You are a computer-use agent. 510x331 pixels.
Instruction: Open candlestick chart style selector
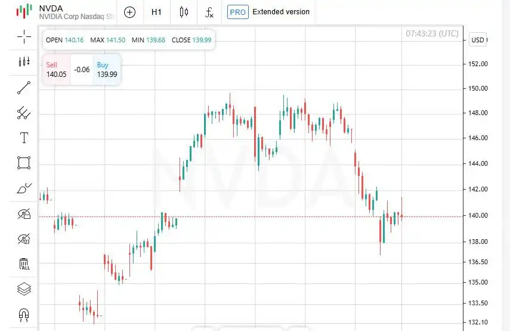[x=183, y=12]
